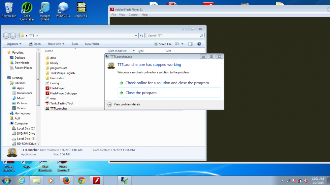Expand View problem details

[110, 104]
